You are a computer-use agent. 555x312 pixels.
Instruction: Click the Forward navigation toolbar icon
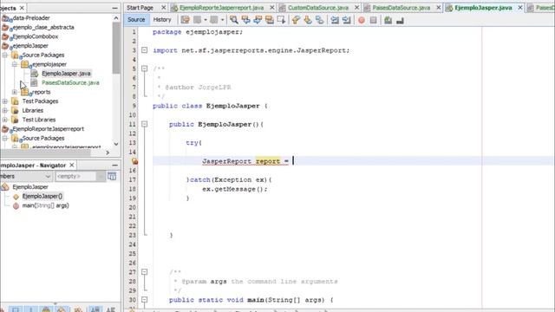coord(214,20)
